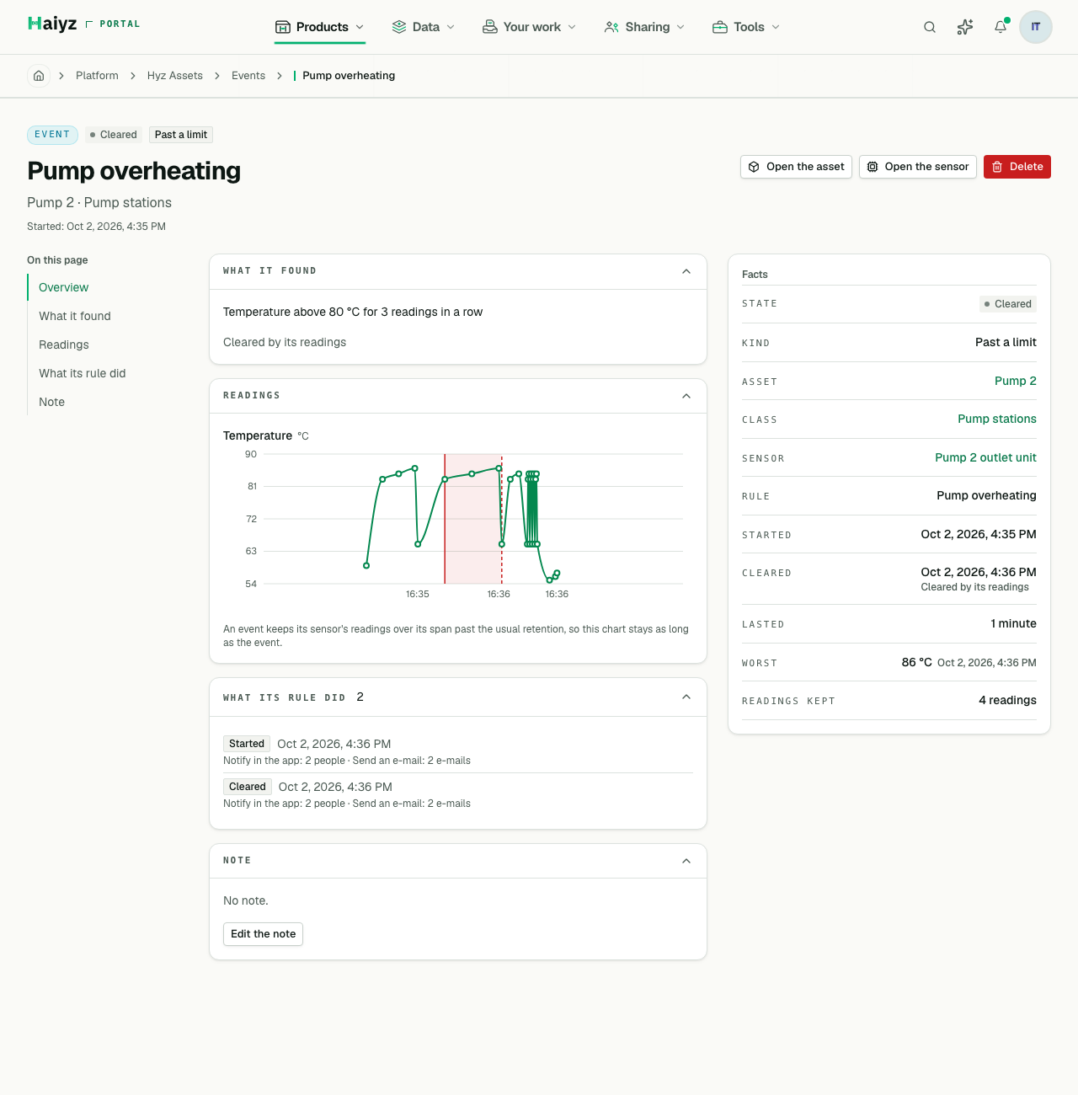
Task: Open the IT user avatar menu
Action: pos(1036,27)
